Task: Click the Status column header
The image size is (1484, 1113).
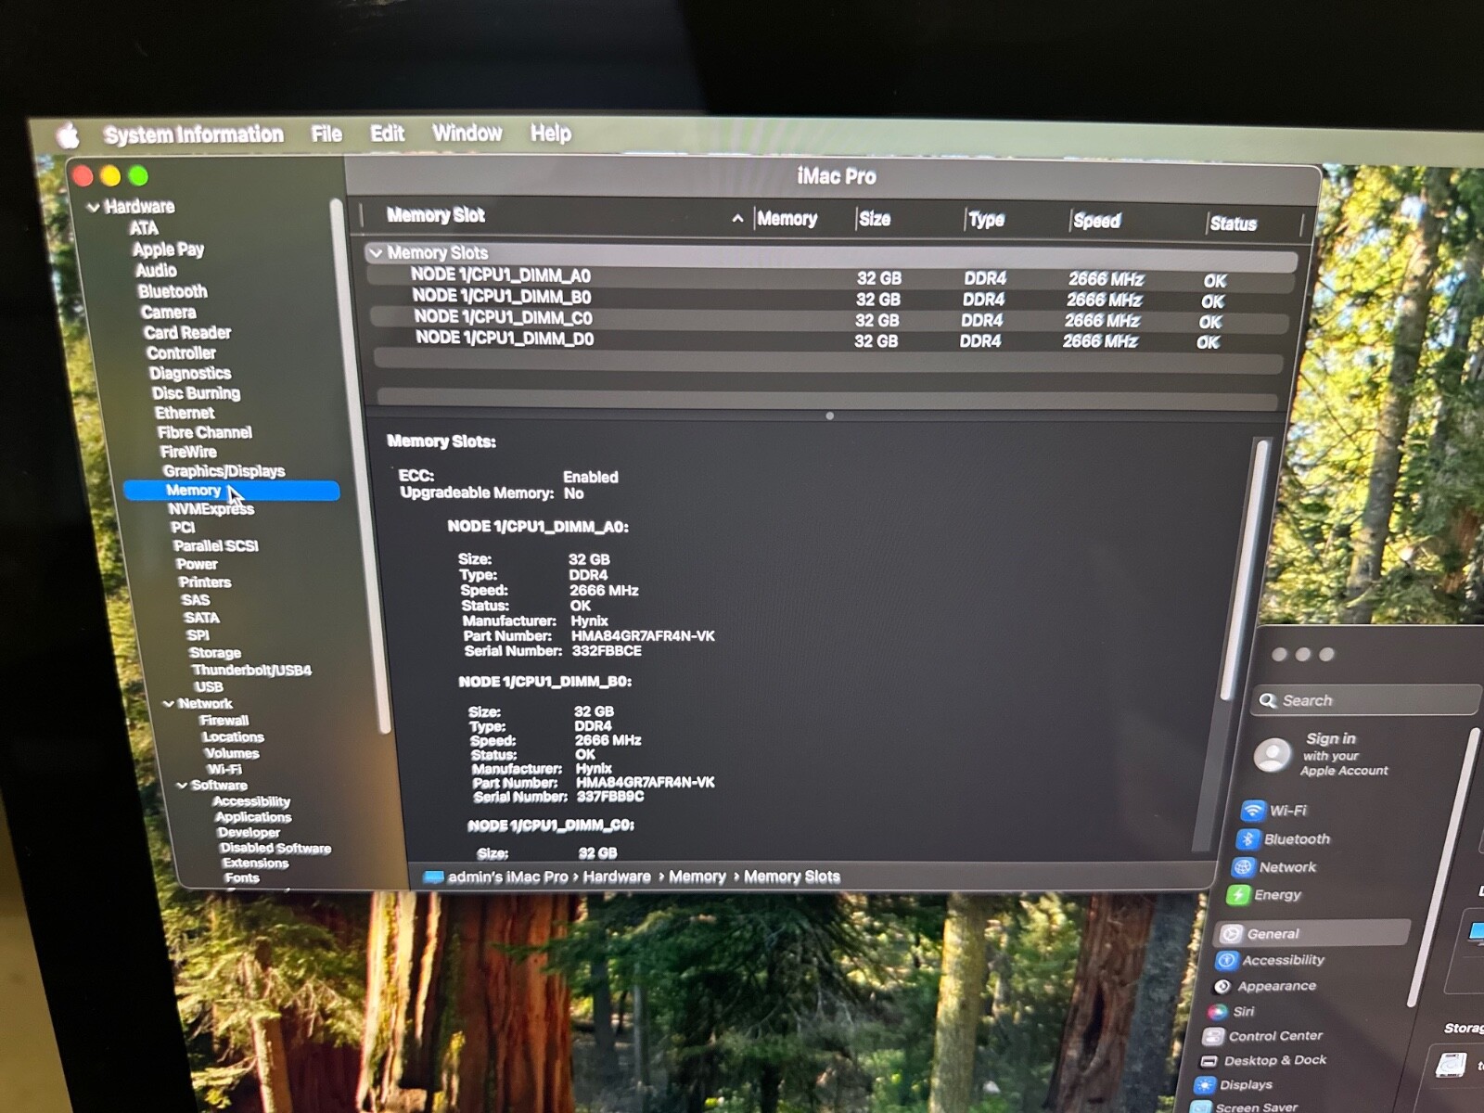Action: point(1233,224)
